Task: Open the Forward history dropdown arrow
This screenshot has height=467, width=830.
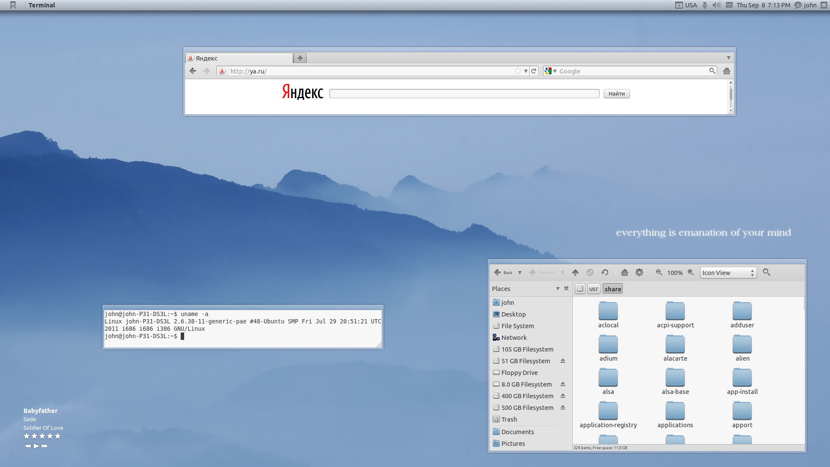Action: pyautogui.click(x=562, y=272)
